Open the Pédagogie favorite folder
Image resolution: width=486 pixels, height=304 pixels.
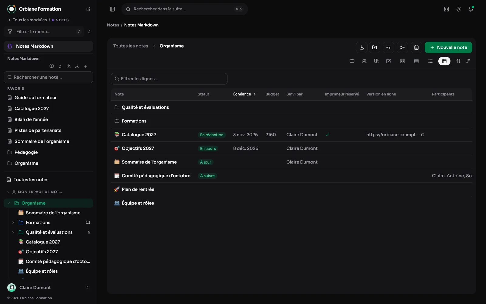[49, 152]
